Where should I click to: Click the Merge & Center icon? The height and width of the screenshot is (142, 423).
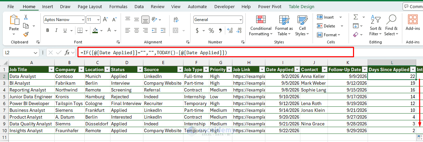(176, 31)
